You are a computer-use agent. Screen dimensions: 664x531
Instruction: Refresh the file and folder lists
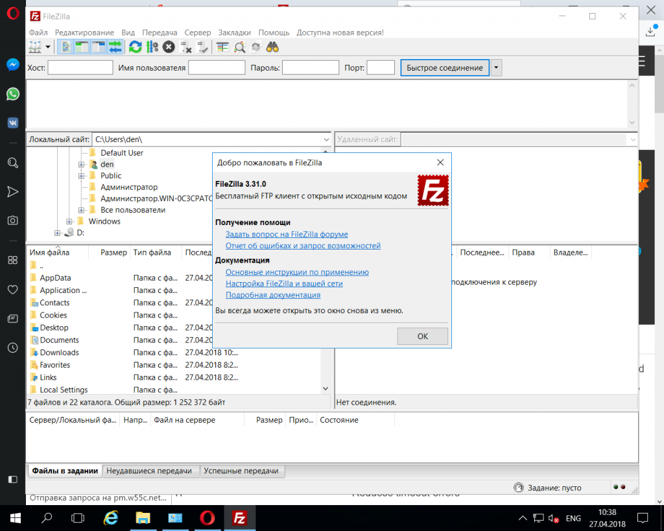[x=136, y=47]
